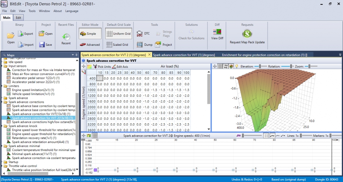The height and width of the screenshot is (182, 343).
Task: Toggle the 2D graph grid lines icon
Action: click(x=266, y=136)
